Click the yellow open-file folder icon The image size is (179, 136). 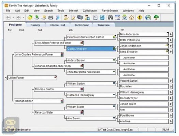tap(30, 18)
